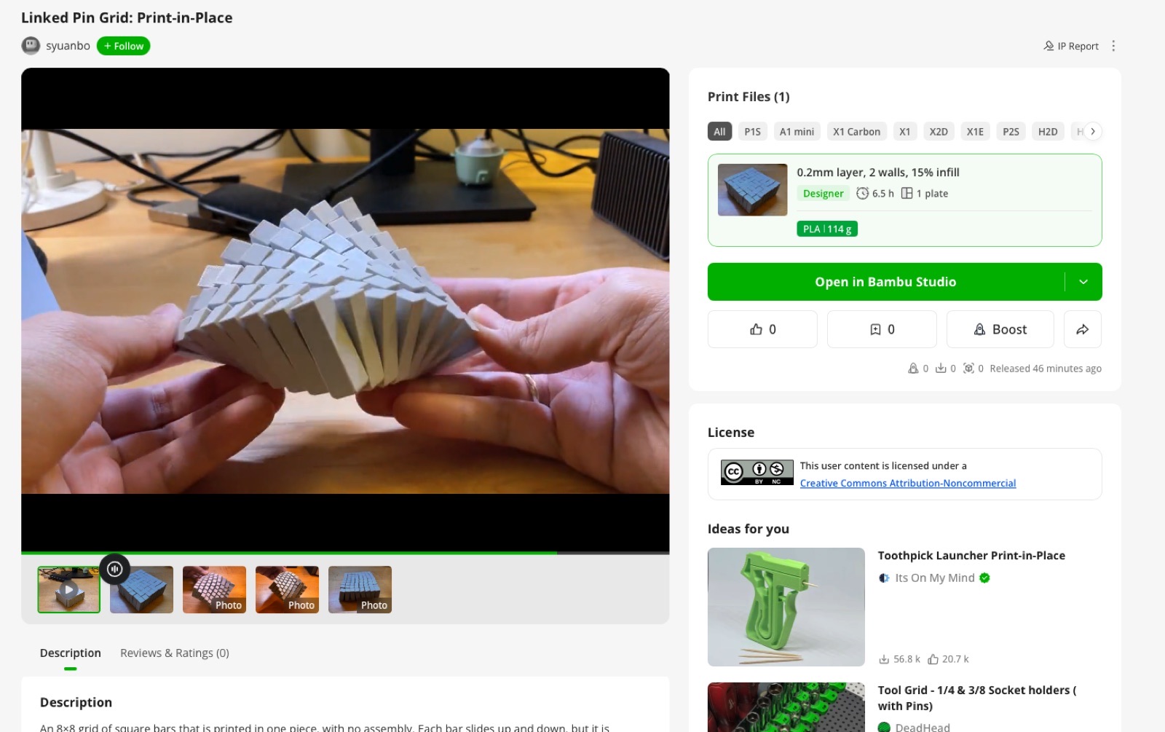Screen dimensions: 1165x732
Task: Select the last Photo thumbnail of flat grid
Action: 360,589
